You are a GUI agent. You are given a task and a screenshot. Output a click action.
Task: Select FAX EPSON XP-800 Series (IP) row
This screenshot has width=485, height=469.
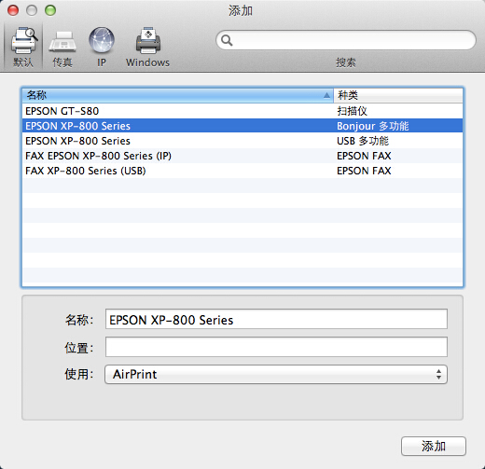coord(242,156)
